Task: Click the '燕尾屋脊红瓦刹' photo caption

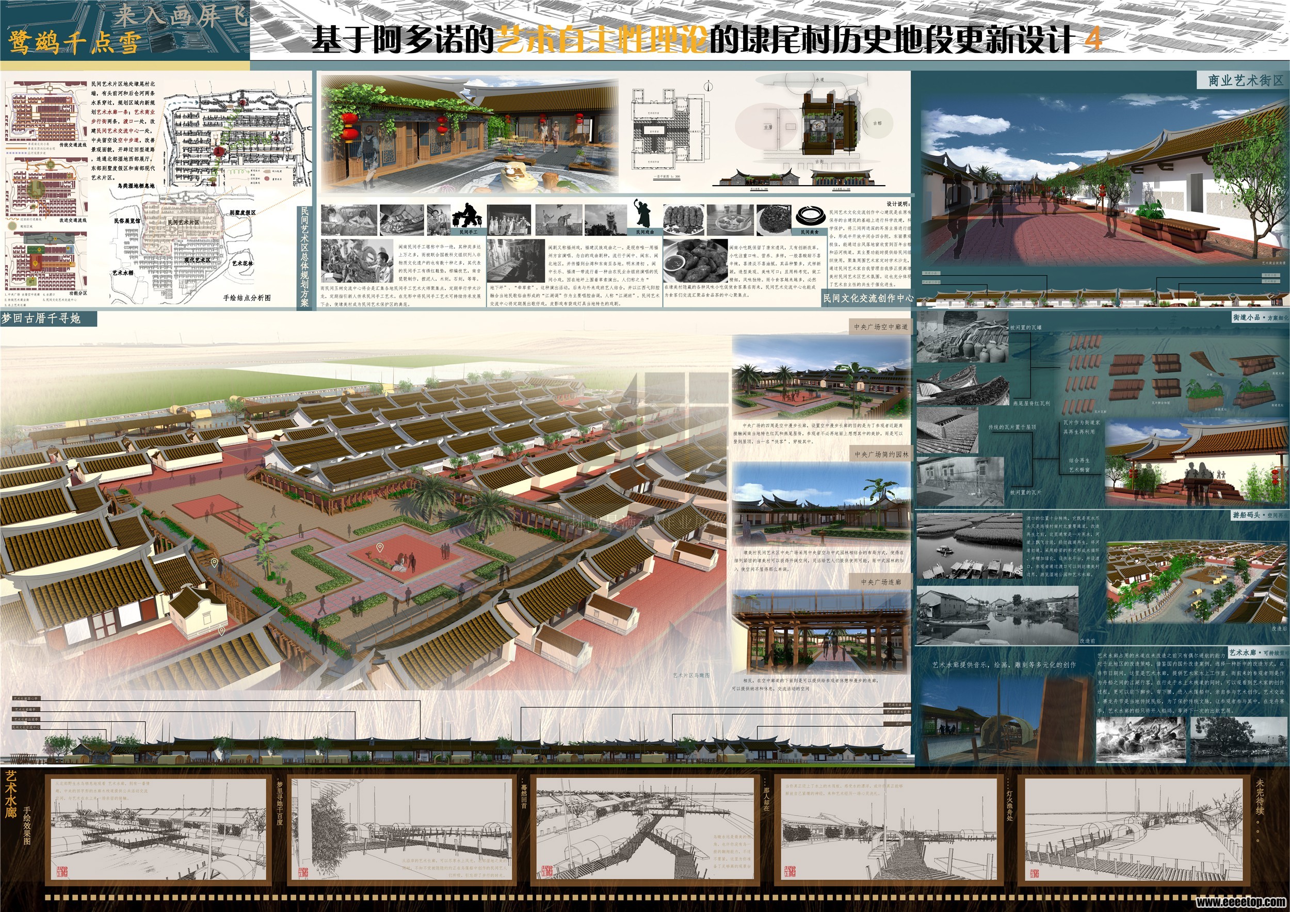Action: pos(1031,403)
